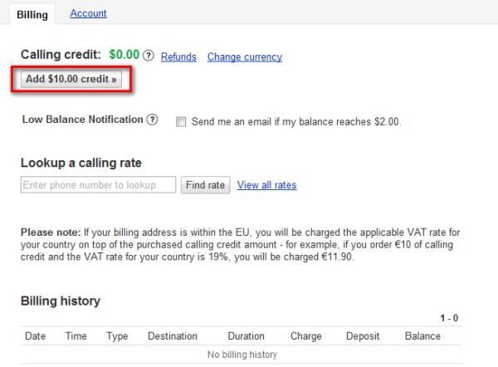Click the Change currency link
This screenshot has height=367, width=498.
pyautogui.click(x=244, y=57)
